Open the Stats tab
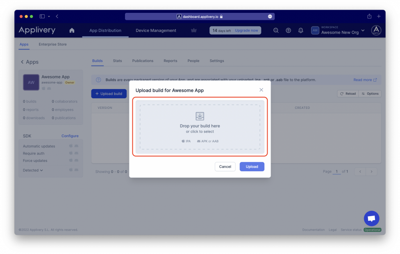The height and width of the screenshot is (254, 400). [117, 61]
